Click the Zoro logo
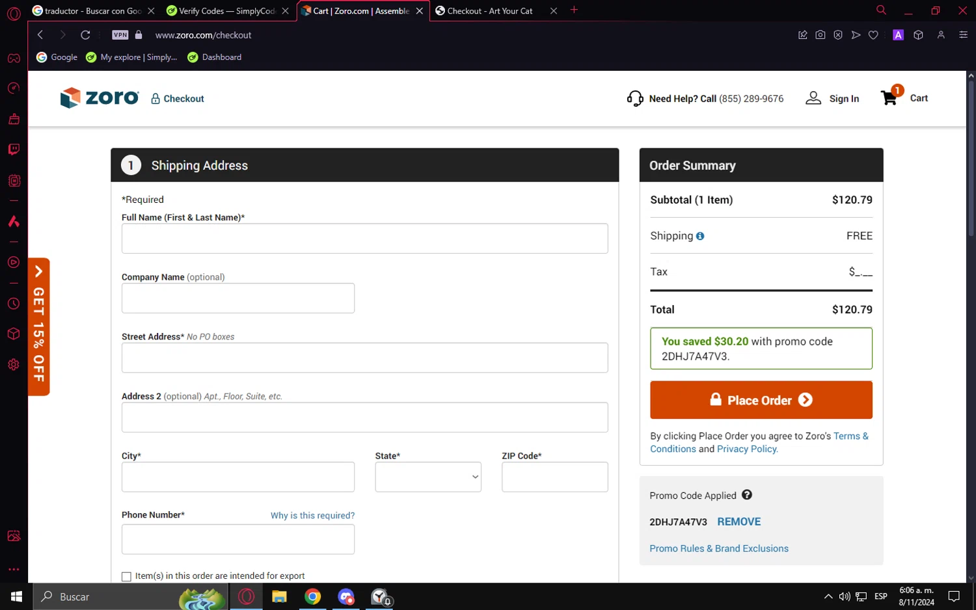 pos(100,98)
